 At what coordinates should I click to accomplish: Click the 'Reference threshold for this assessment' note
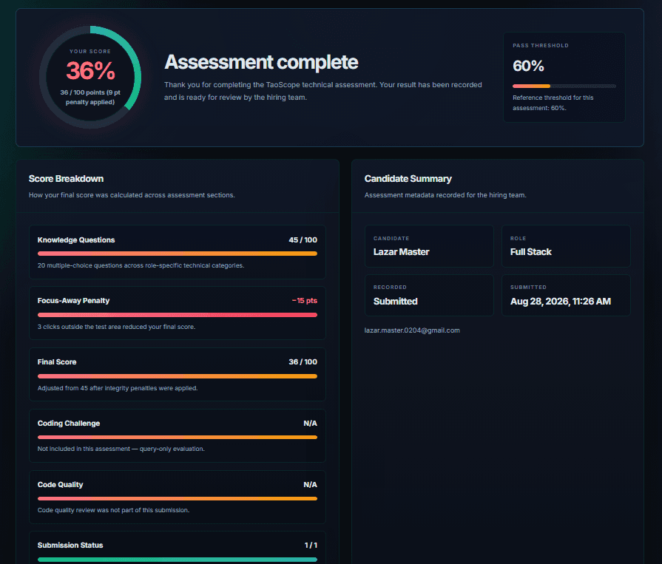pos(553,103)
